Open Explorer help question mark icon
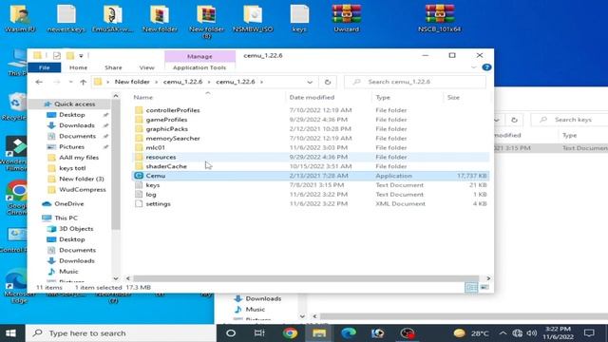 coord(486,67)
